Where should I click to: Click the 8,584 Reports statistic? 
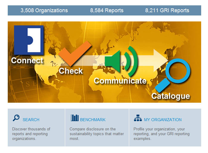click(x=107, y=10)
